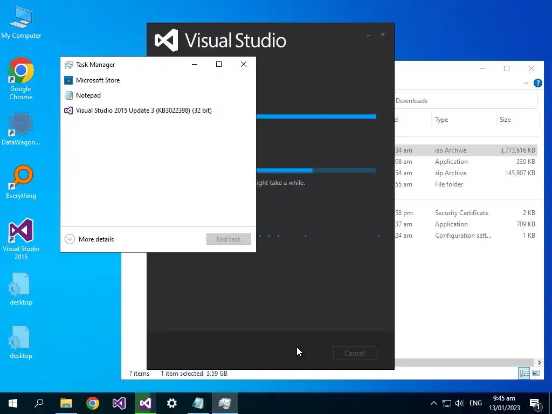
Task: Open the clock and date flyout
Action: pos(504,403)
